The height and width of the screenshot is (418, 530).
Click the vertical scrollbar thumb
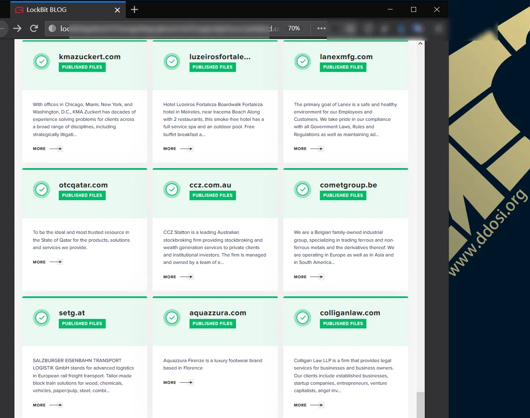pos(420,405)
